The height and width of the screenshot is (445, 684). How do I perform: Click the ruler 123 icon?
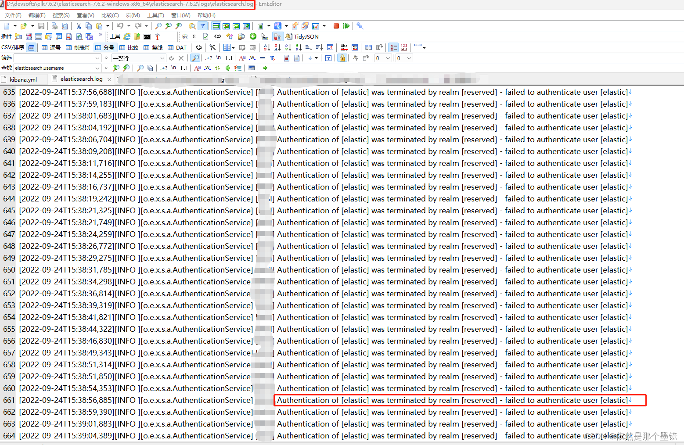[404, 47]
